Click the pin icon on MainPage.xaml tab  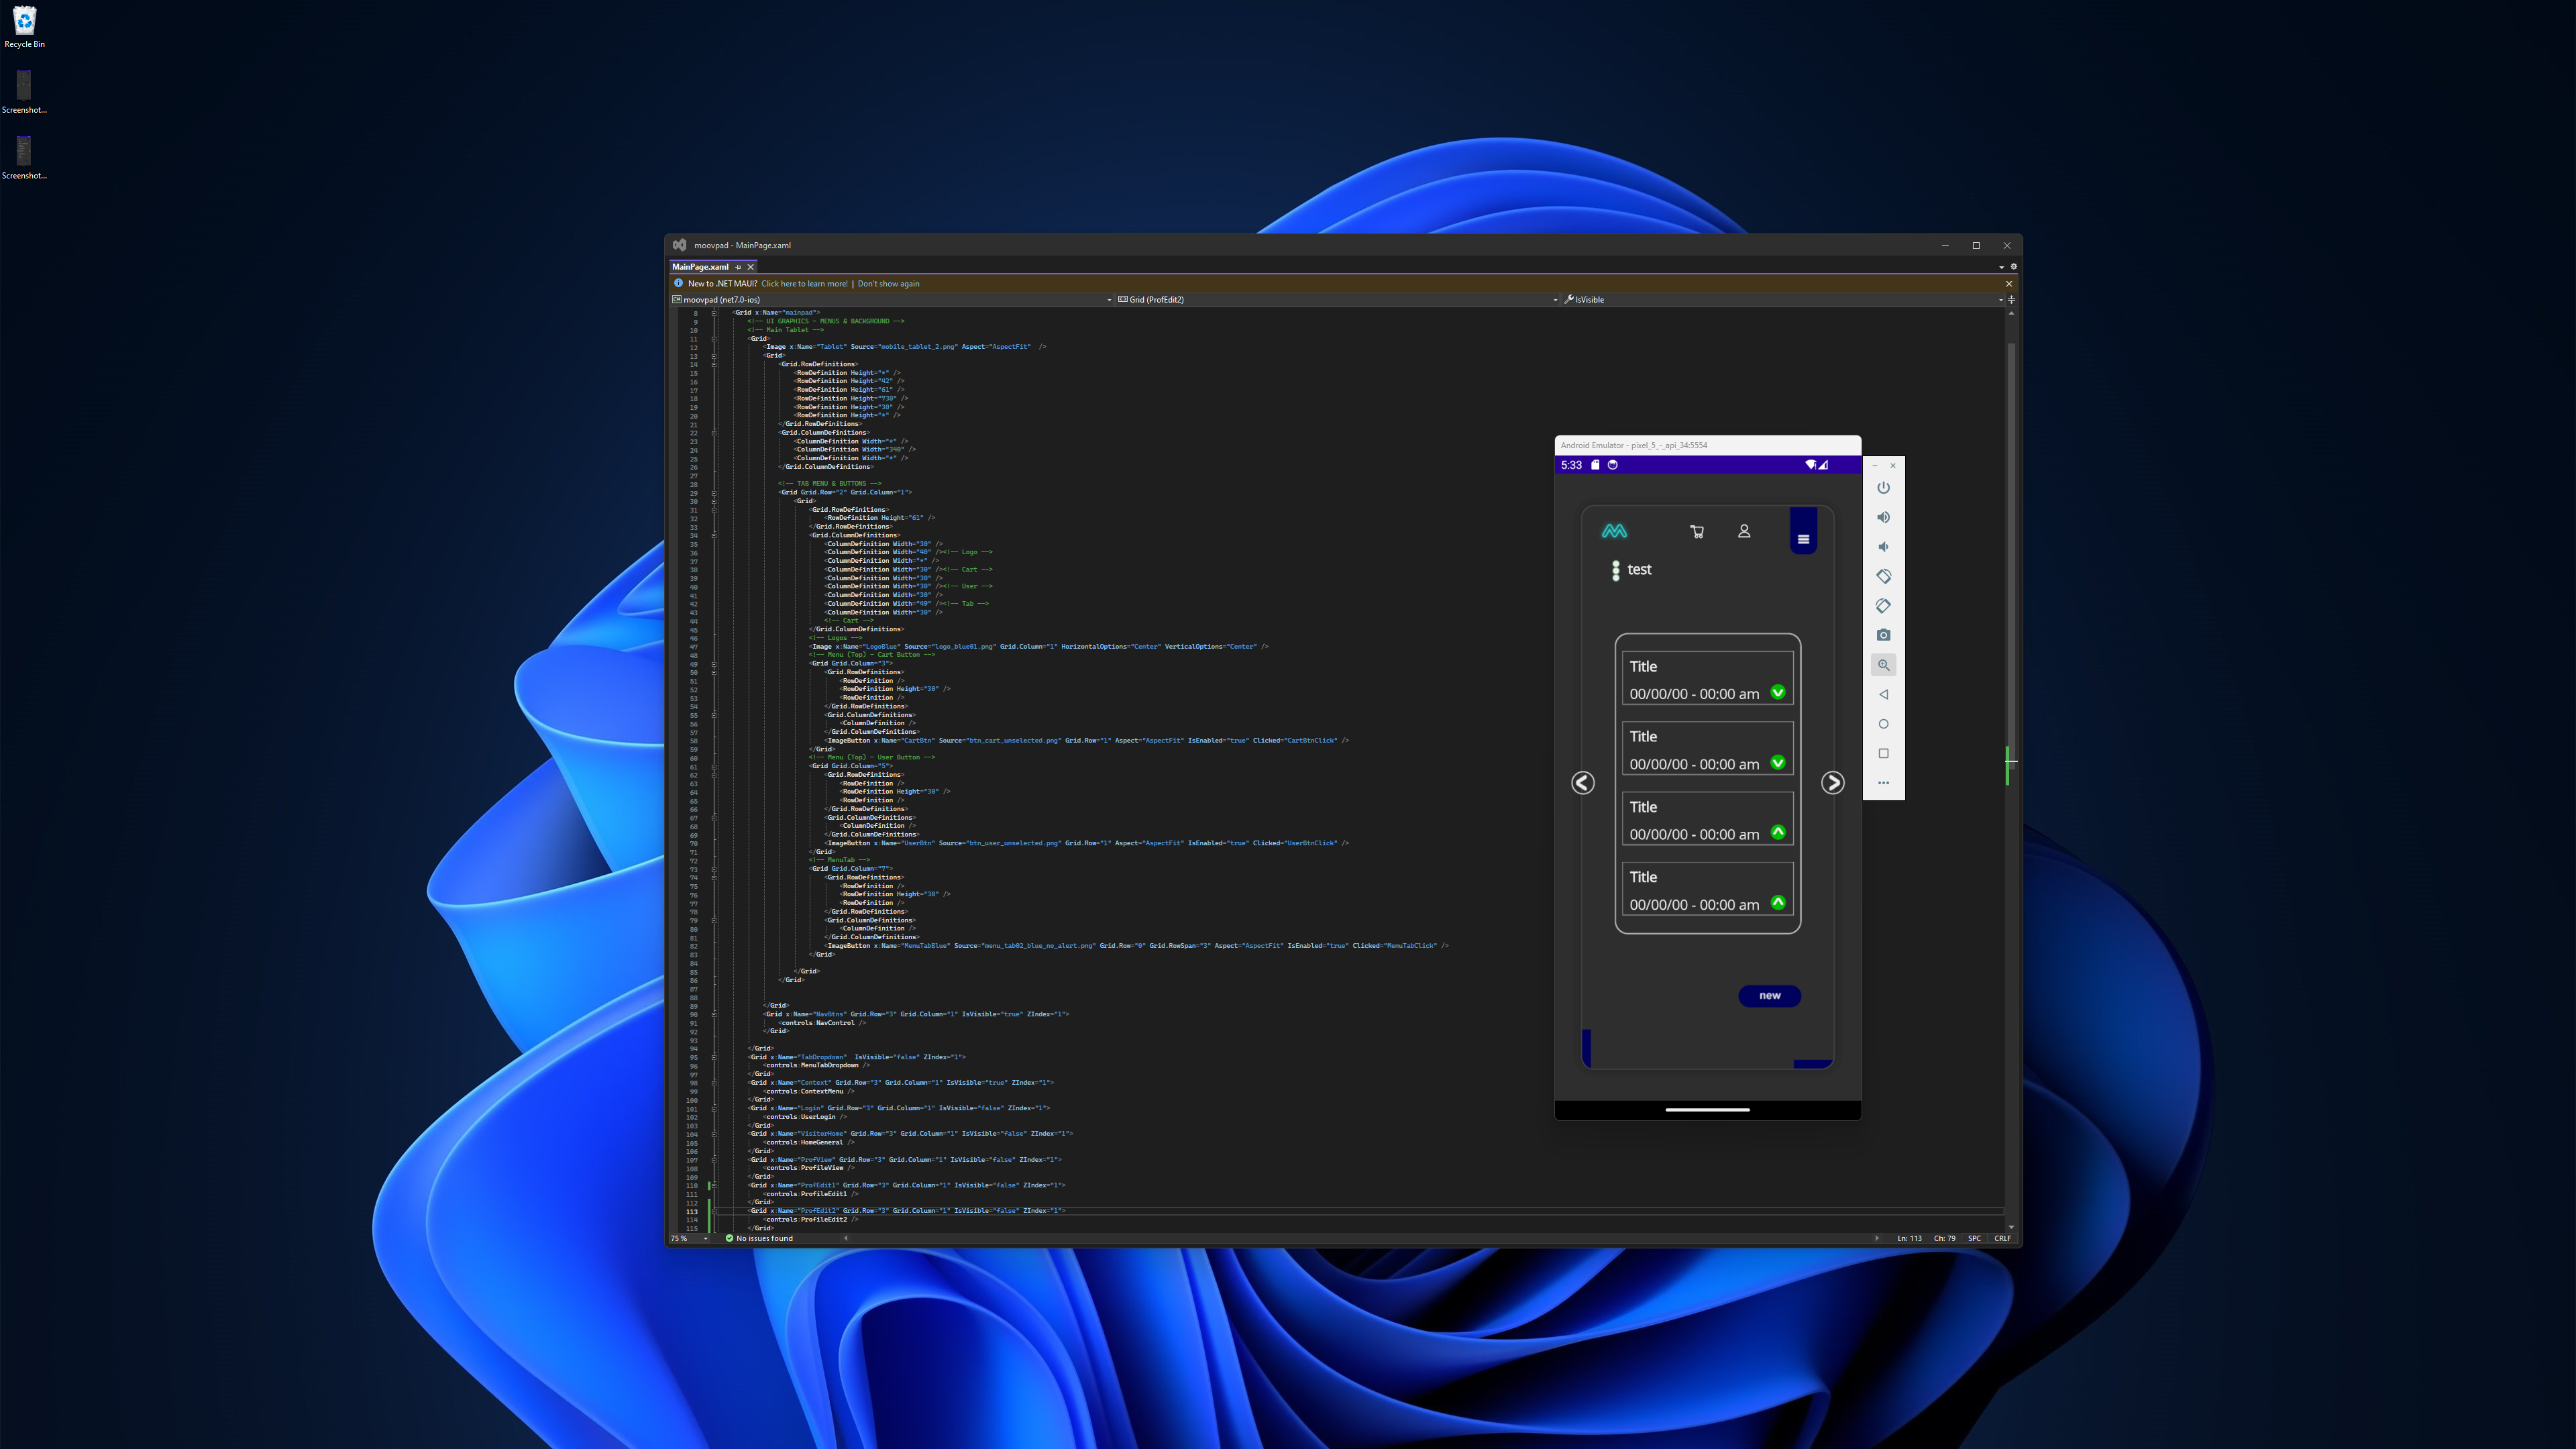click(739, 267)
